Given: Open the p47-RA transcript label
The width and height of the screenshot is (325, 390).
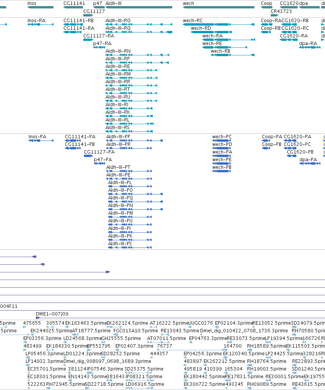Looking at the screenshot, I should [x=102, y=44].
